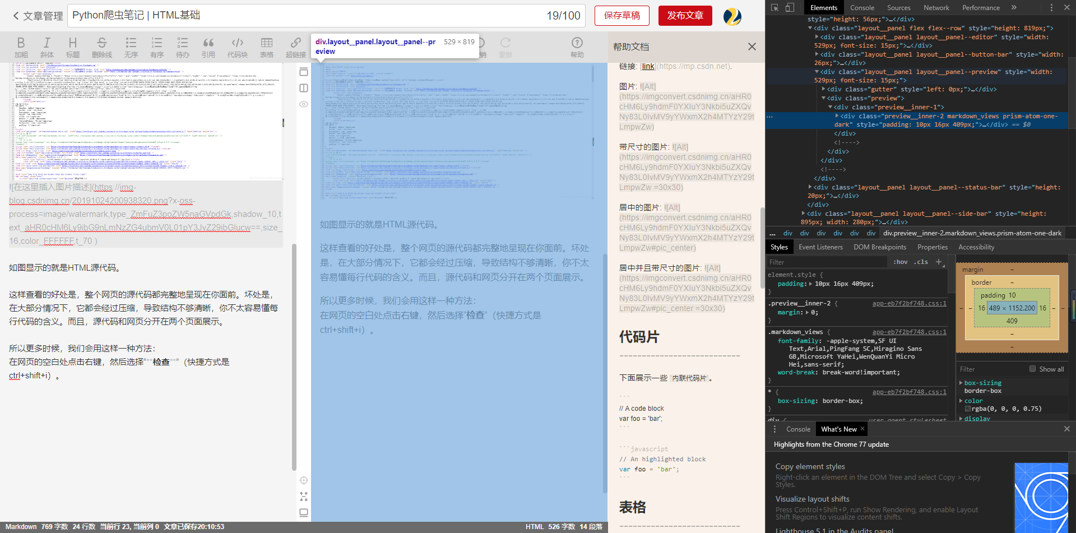Expand the box-sizing property details
This screenshot has width=1076, height=533.
tap(961, 383)
